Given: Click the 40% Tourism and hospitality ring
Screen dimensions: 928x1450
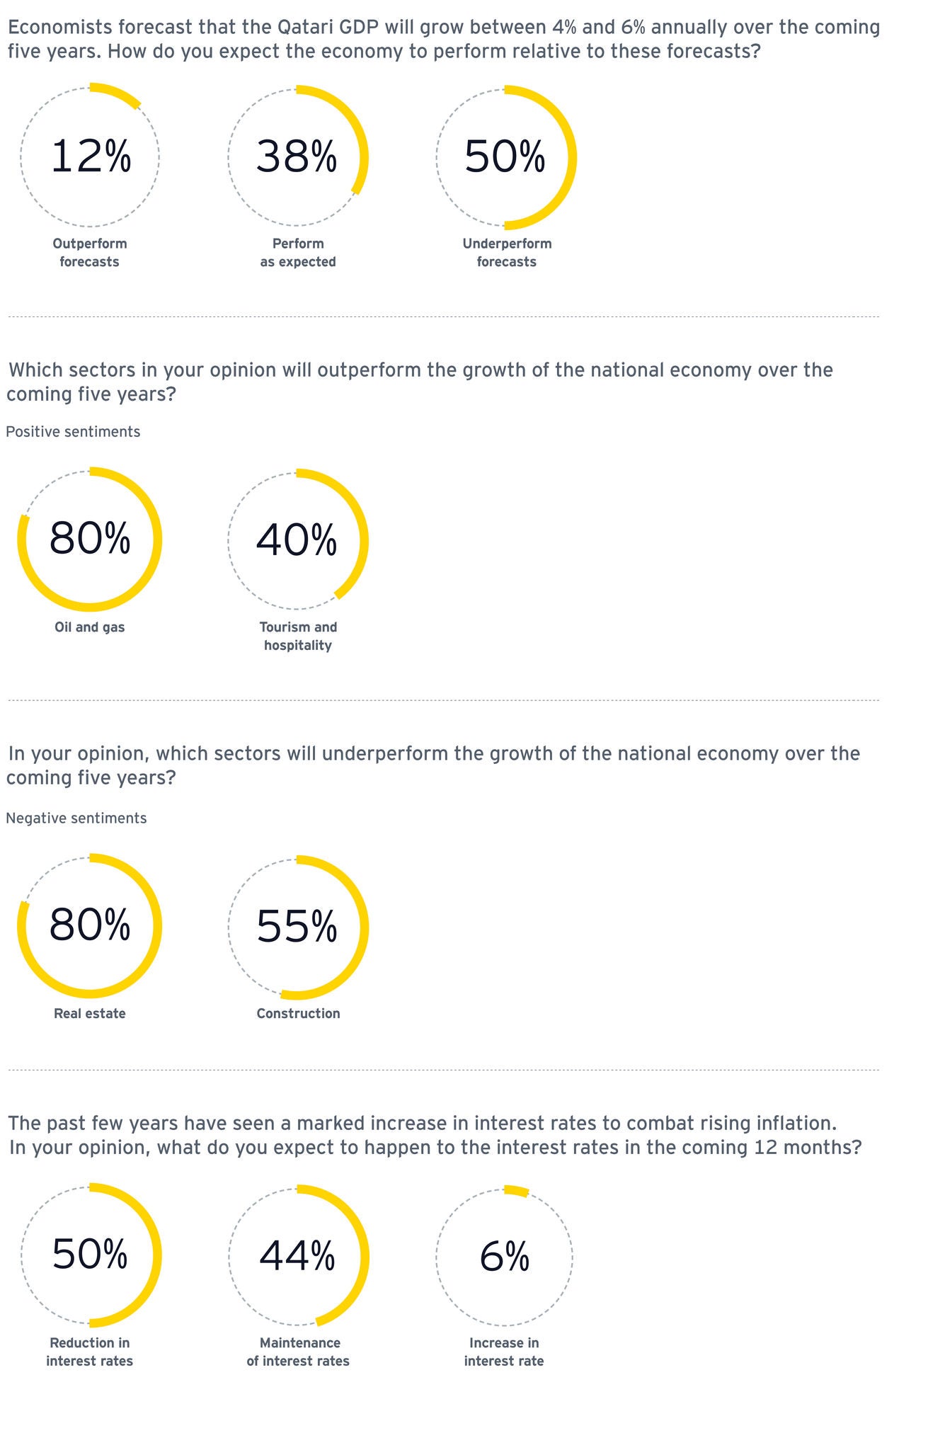Looking at the screenshot, I should (297, 540).
